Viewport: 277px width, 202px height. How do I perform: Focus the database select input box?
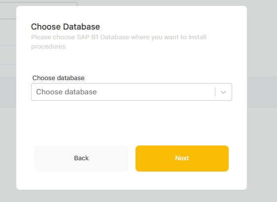coord(132,92)
